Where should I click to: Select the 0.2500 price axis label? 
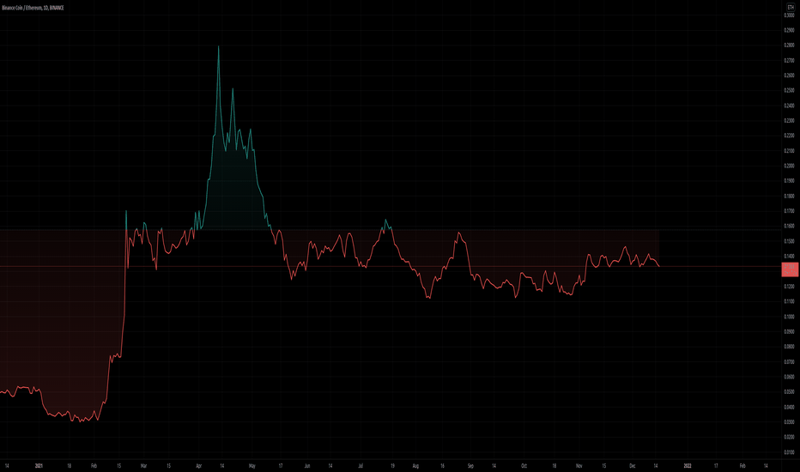(x=789, y=90)
